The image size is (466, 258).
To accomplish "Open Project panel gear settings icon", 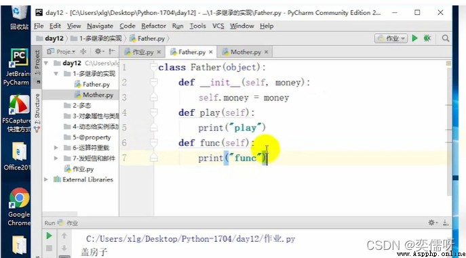I will click(98, 51).
